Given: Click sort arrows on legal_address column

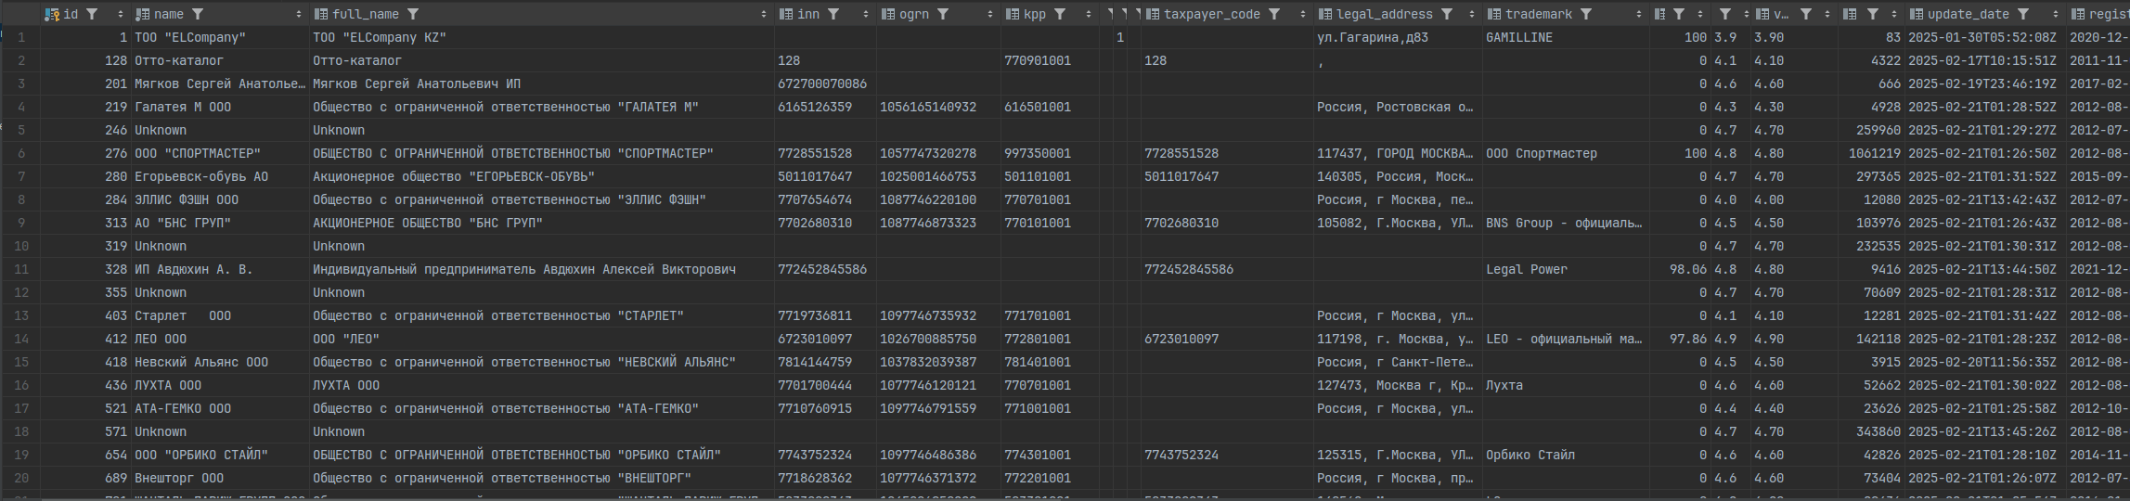Looking at the screenshot, I should [1472, 14].
